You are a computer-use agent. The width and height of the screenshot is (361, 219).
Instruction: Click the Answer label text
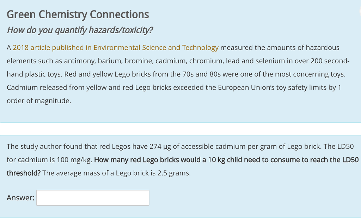click(20, 197)
